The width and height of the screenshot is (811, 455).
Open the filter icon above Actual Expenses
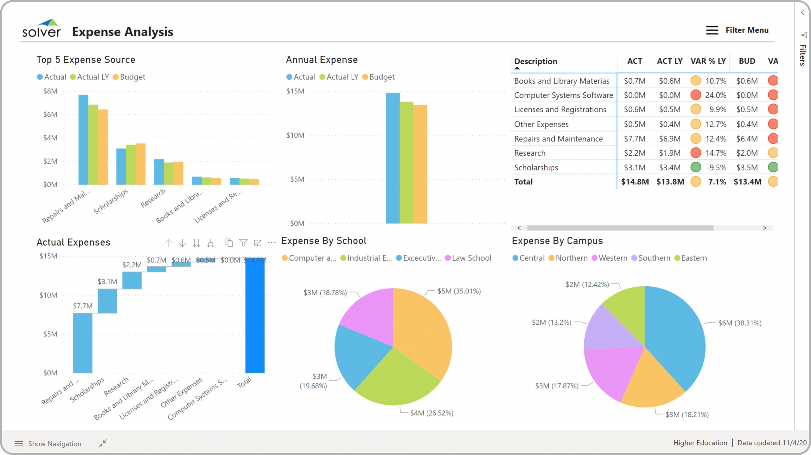(243, 243)
